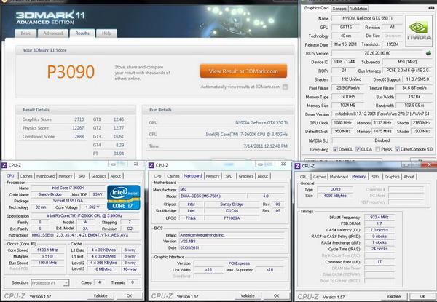
Task: Click Validate in the right CPU-Z Memory window
Action: [x=393, y=296]
